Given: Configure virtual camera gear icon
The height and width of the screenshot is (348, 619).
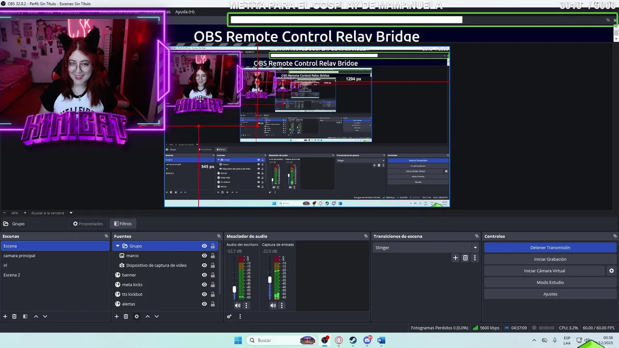Looking at the screenshot, I should (611, 271).
